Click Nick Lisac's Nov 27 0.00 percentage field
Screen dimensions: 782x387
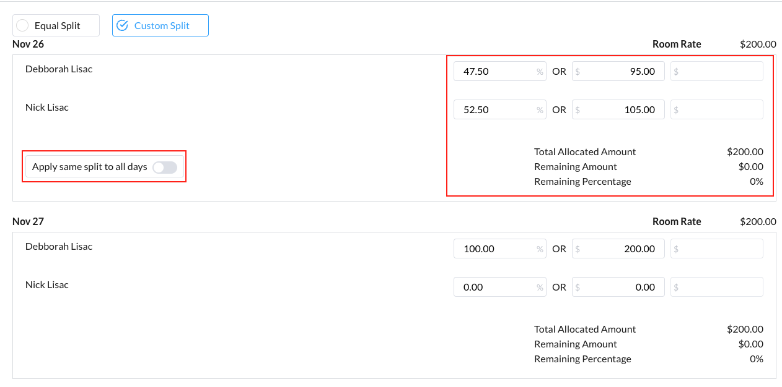point(496,287)
